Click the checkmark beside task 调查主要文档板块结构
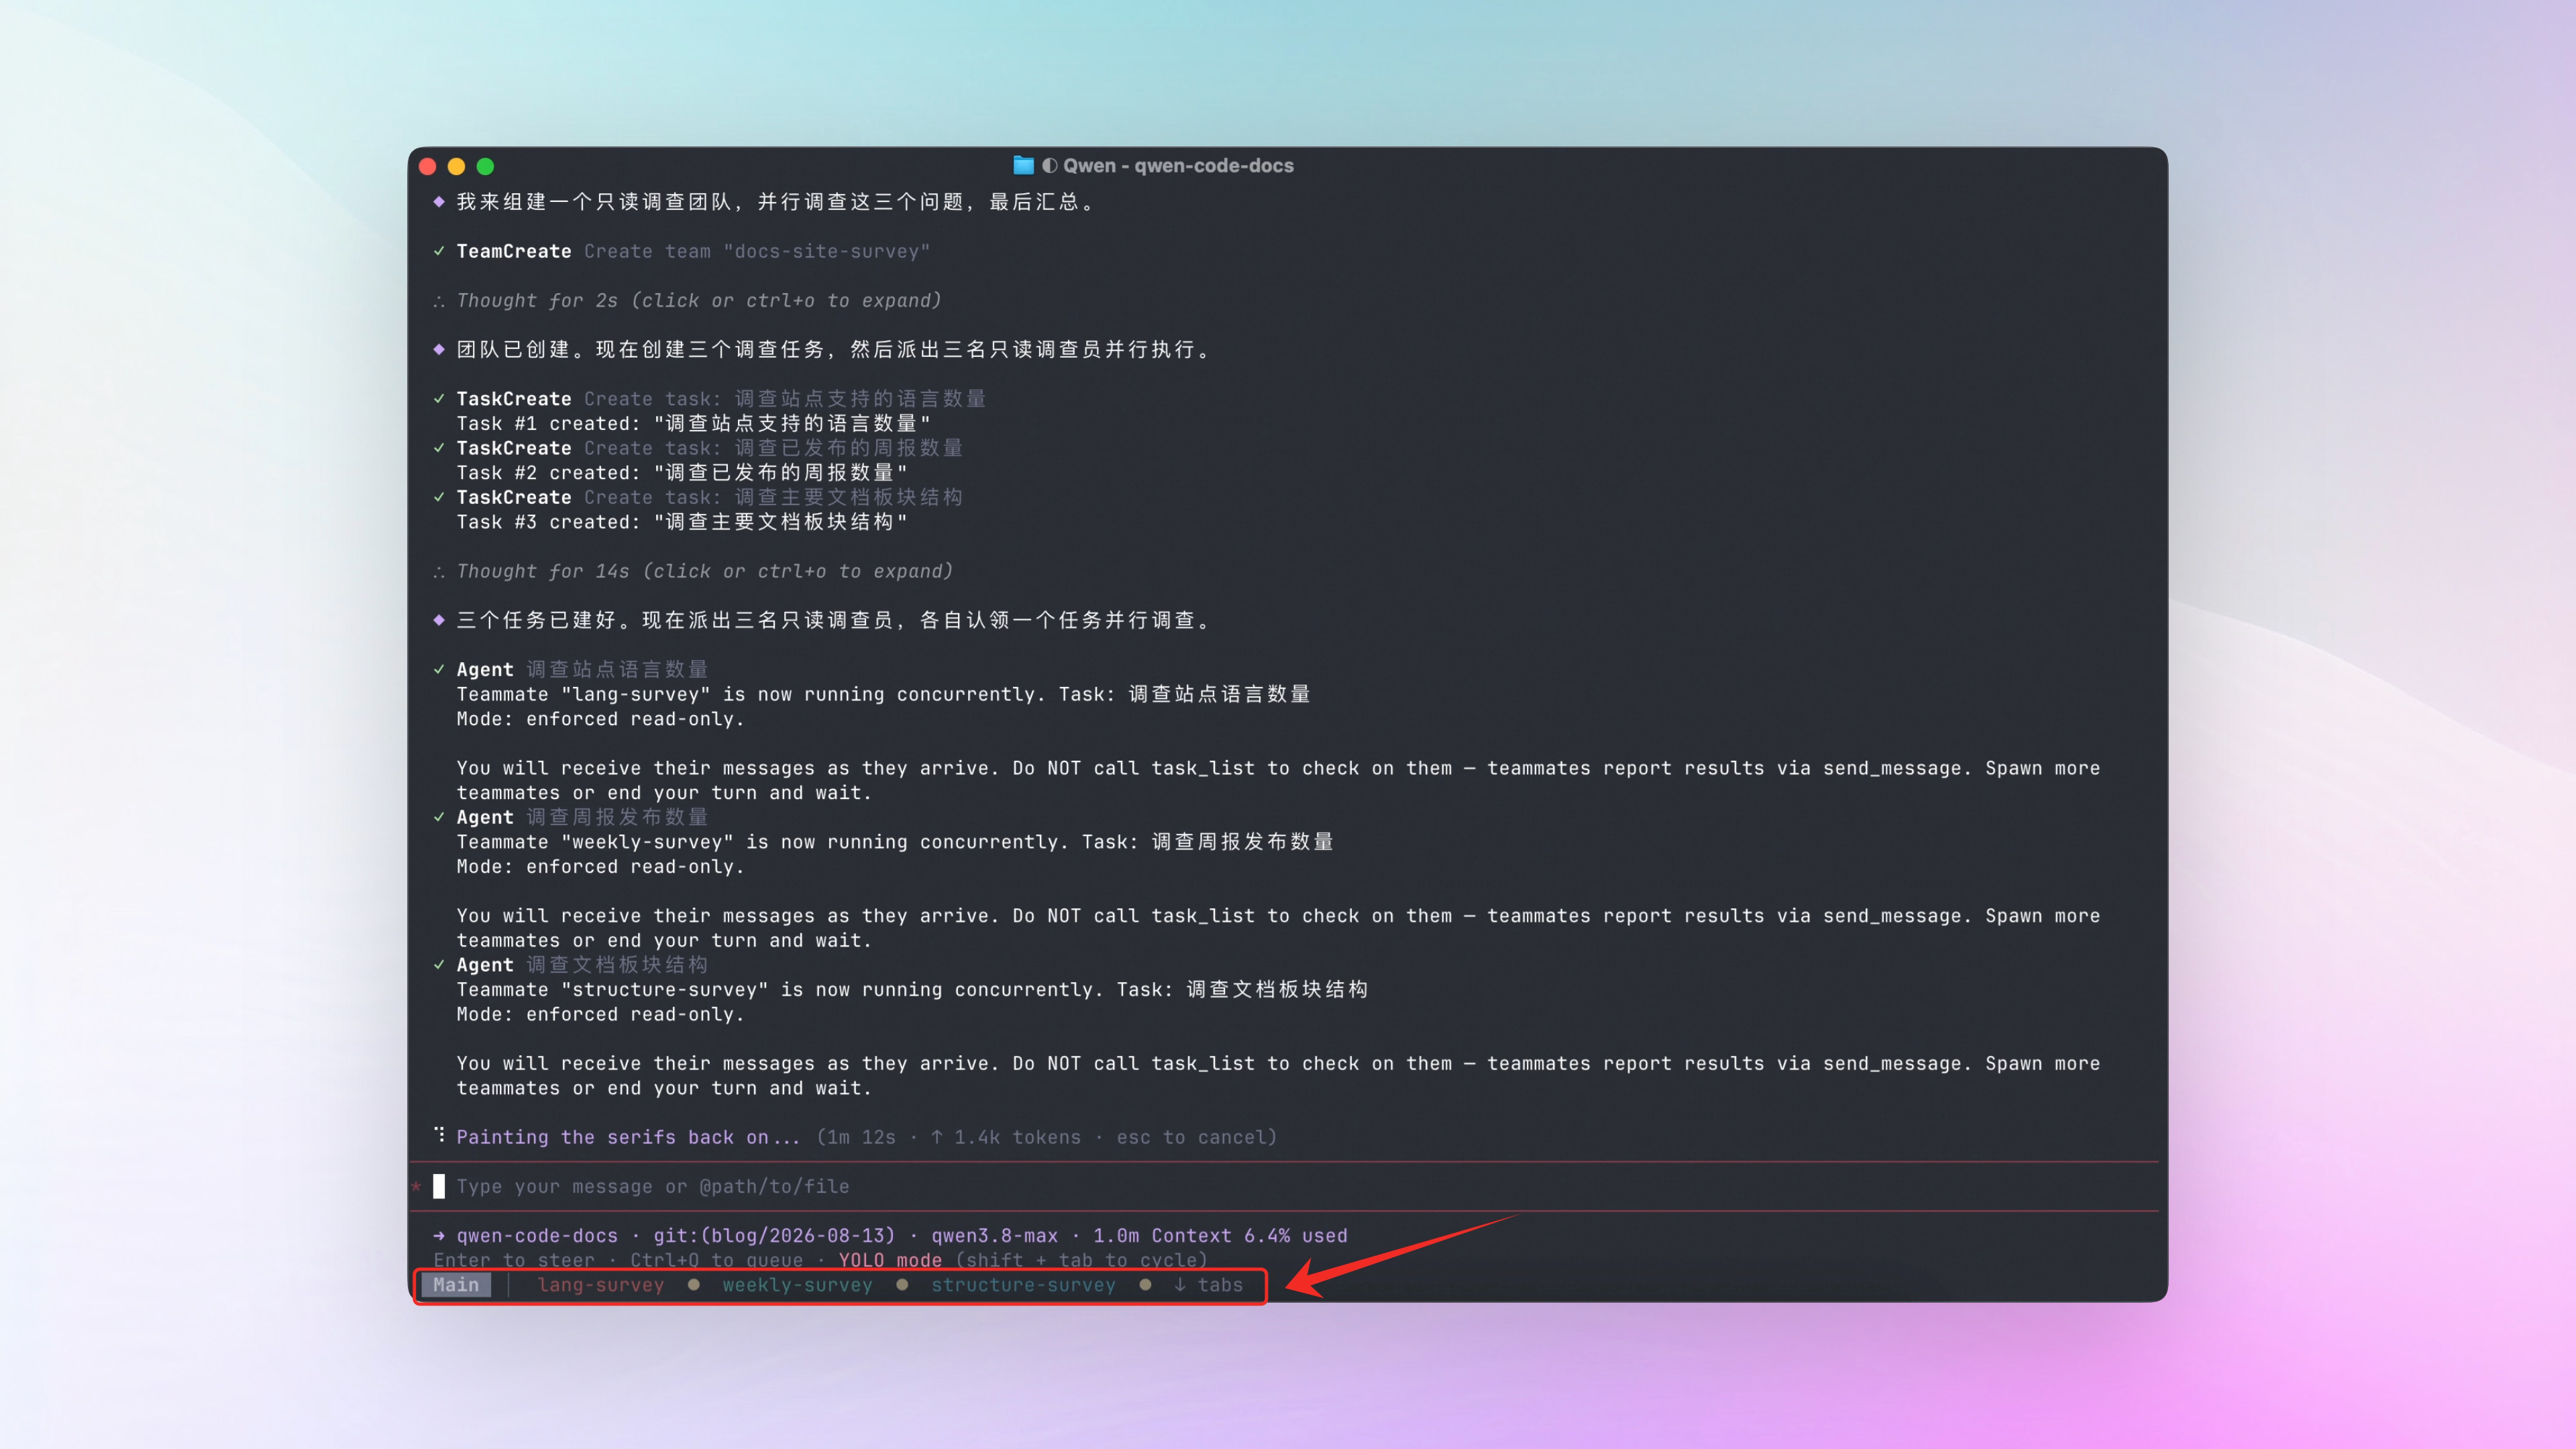Viewport: 2576px width, 1449px height. pyautogui.click(x=439, y=497)
